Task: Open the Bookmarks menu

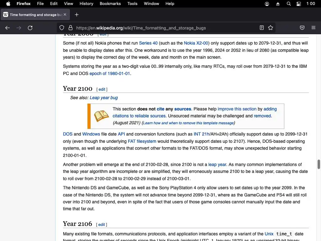Action: coord(110,4)
